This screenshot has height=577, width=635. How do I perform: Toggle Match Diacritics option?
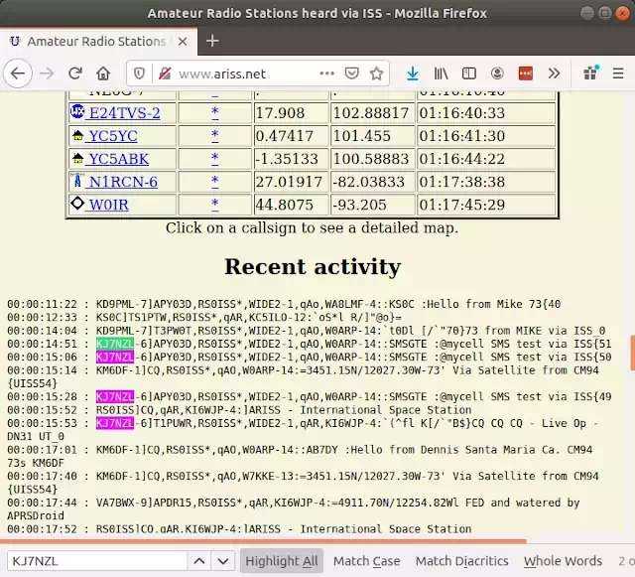point(461,561)
